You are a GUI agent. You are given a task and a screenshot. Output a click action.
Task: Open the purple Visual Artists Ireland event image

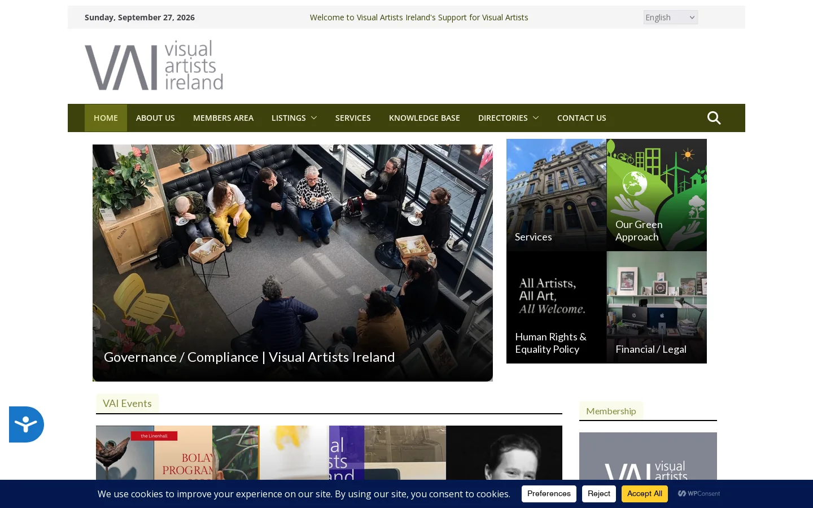pyautogui.click(x=347, y=453)
